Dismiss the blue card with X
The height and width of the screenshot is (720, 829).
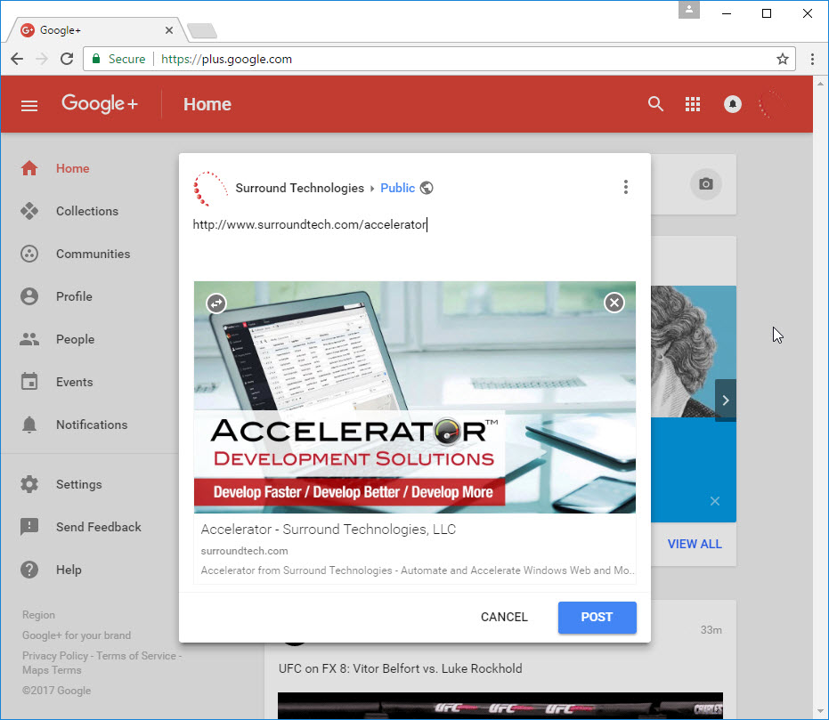[x=715, y=501]
